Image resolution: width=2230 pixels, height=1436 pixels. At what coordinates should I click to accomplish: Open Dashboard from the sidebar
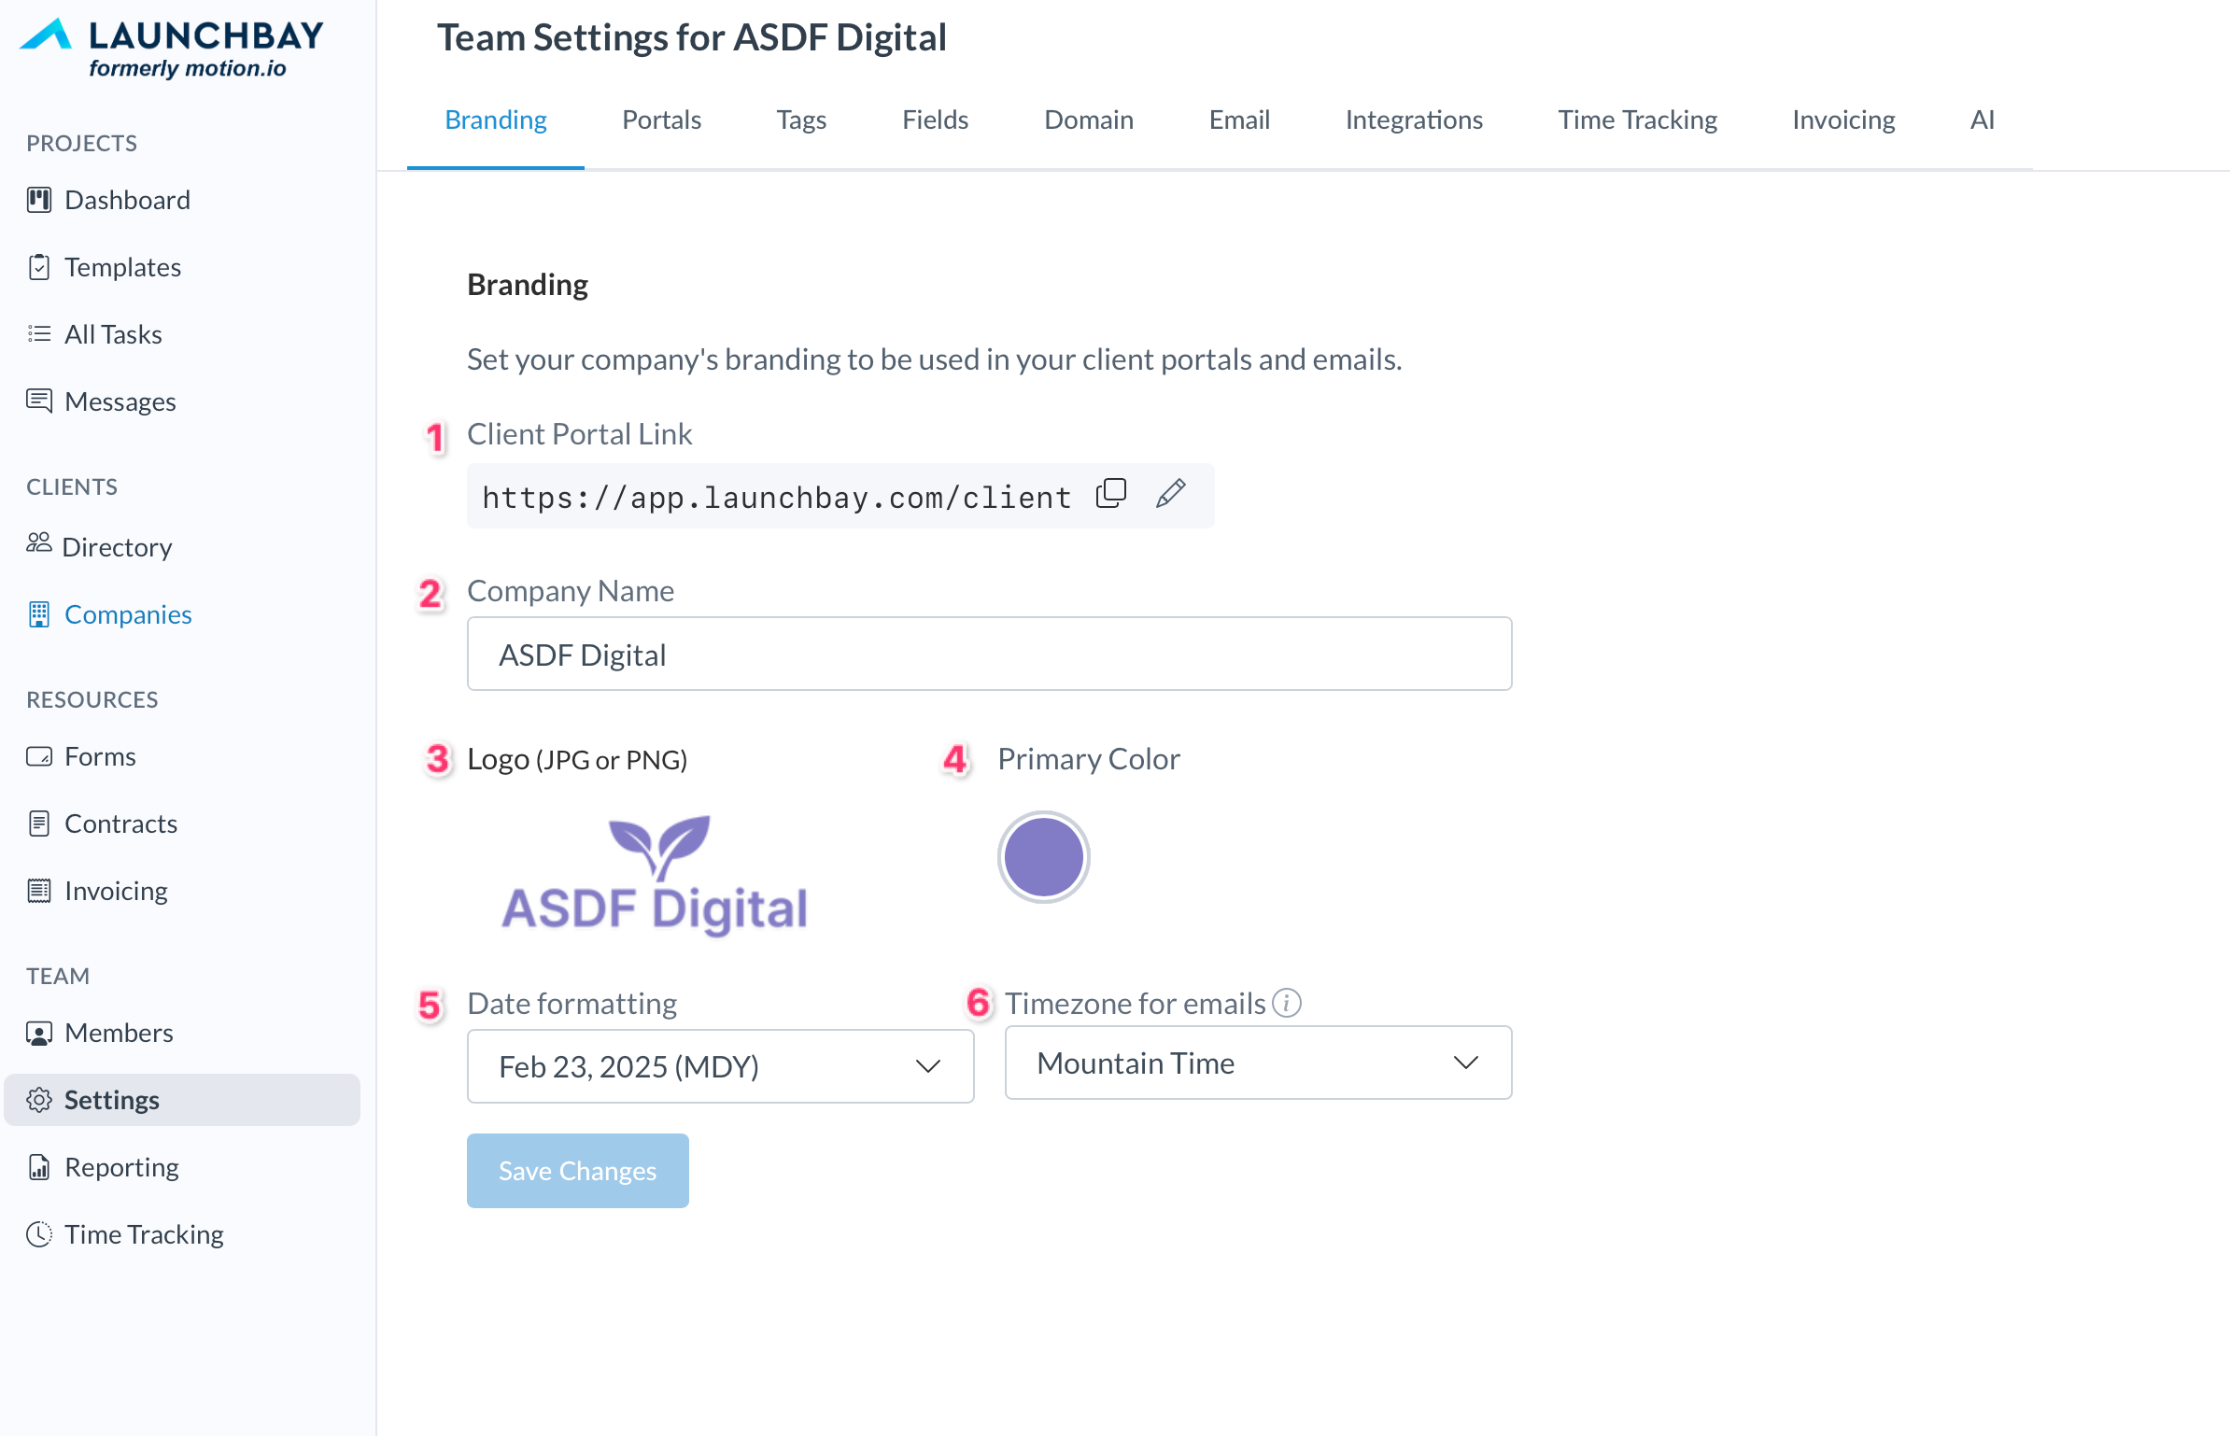pyautogui.click(x=127, y=200)
